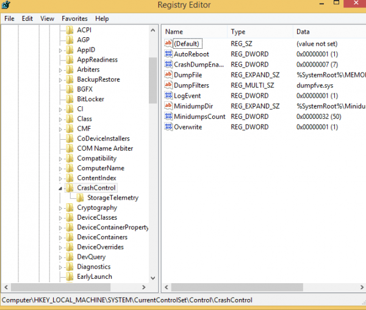Click the StorageTelemetry folder icon
Screen dimensions: 366x310
[x=80, y=198]
